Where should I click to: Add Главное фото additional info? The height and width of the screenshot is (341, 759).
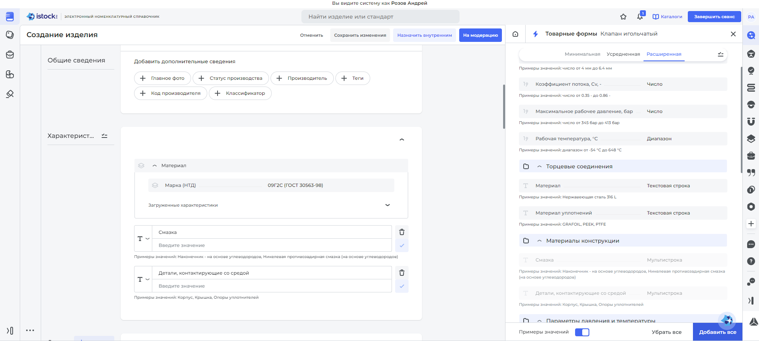coord(162,78)
